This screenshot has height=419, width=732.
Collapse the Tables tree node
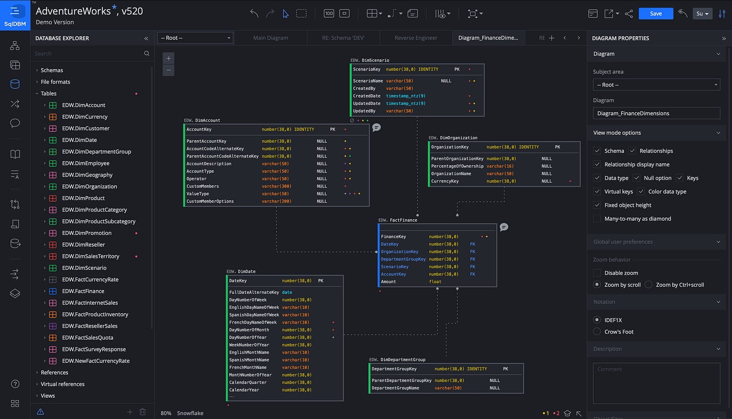click(37, 94)
